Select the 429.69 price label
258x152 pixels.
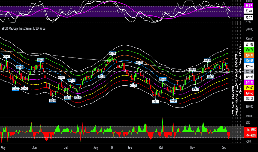(163, 79)
